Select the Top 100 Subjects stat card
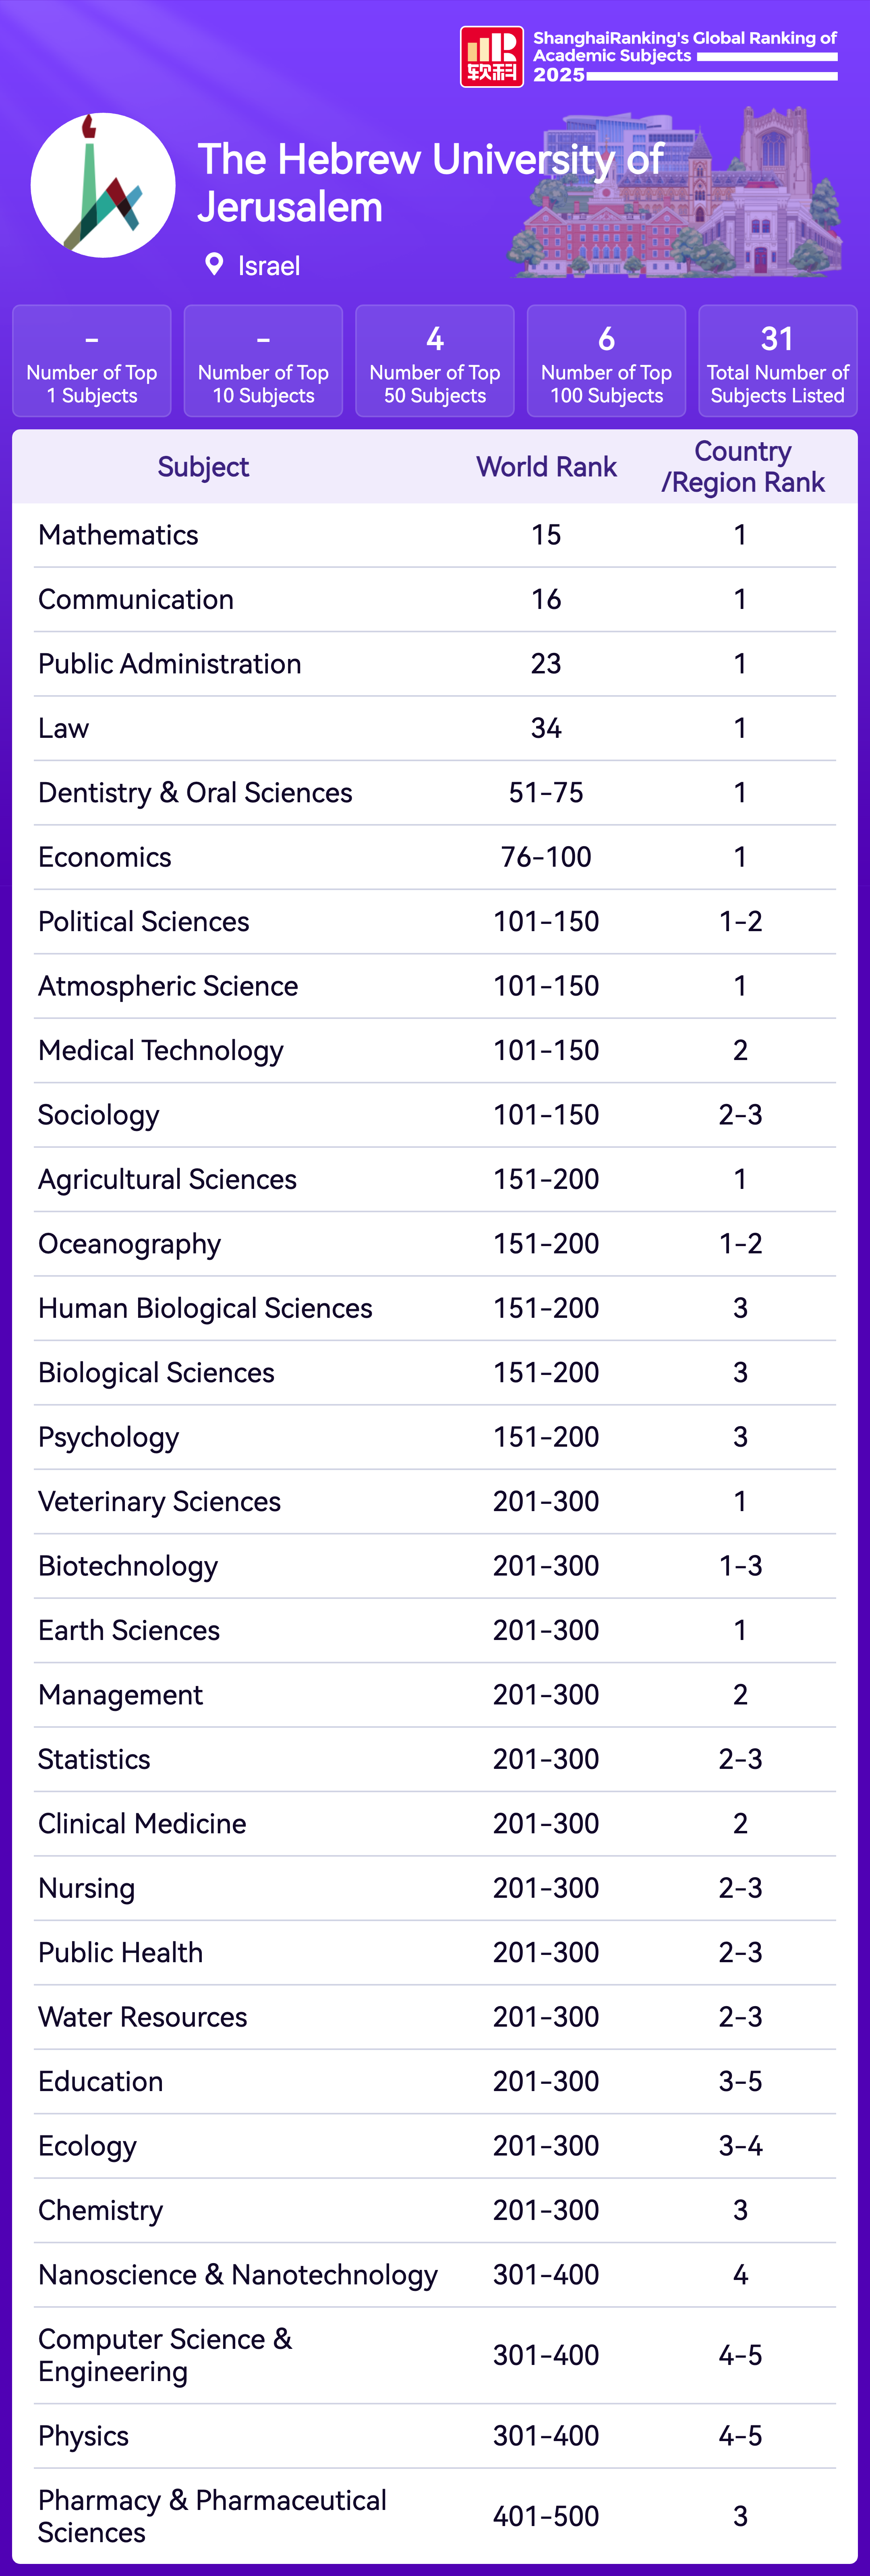The width and height of the screenshot is (870, 2576). pos(606,361)
